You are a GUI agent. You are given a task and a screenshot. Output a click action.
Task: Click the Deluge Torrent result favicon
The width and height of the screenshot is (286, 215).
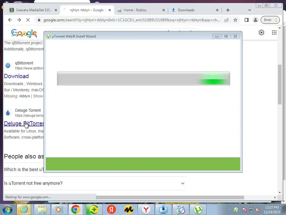click(8, 113)
